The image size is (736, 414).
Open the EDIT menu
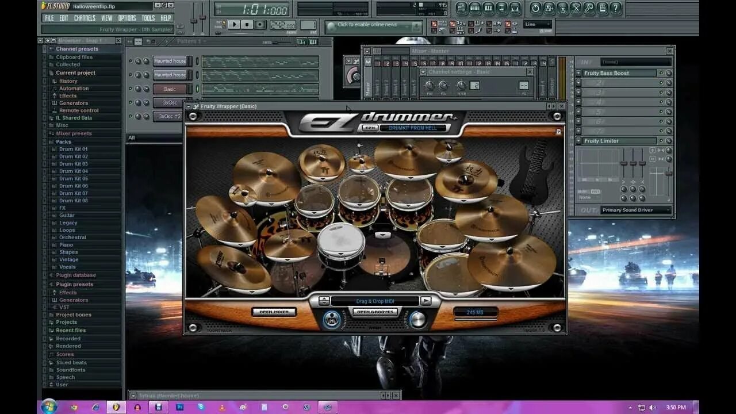click(63, 18)
